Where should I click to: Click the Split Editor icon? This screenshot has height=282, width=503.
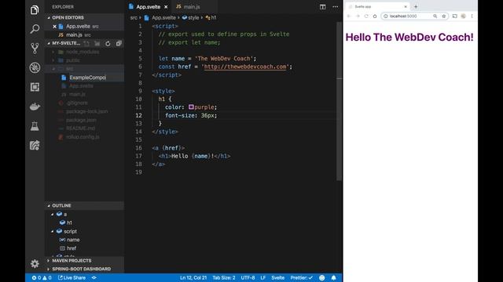[x=323, y=7]
